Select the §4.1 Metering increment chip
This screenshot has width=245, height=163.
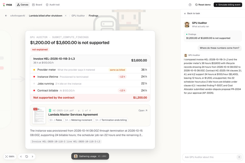click(79, 120)
